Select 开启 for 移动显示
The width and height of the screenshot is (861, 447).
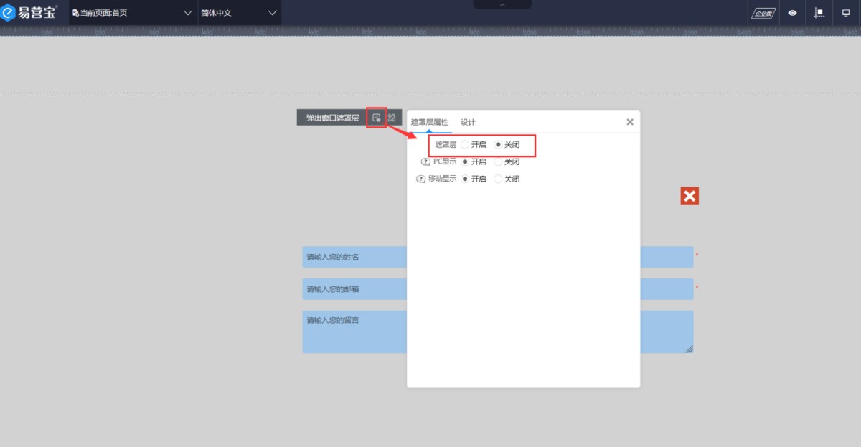[x=465, y=179]
